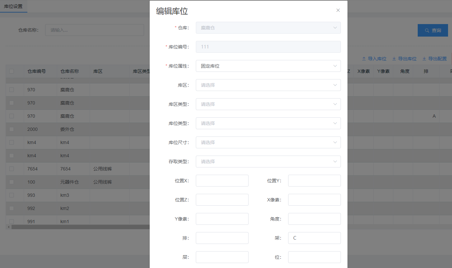Screen dimensions: 452x268
Task: Open the 库区类型 select arrow
Action: pos(335,104)
